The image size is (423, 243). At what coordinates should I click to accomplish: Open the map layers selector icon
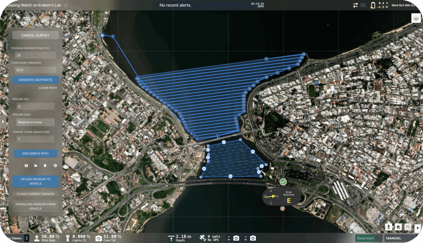pyautogui.click(x=416, y=19)
